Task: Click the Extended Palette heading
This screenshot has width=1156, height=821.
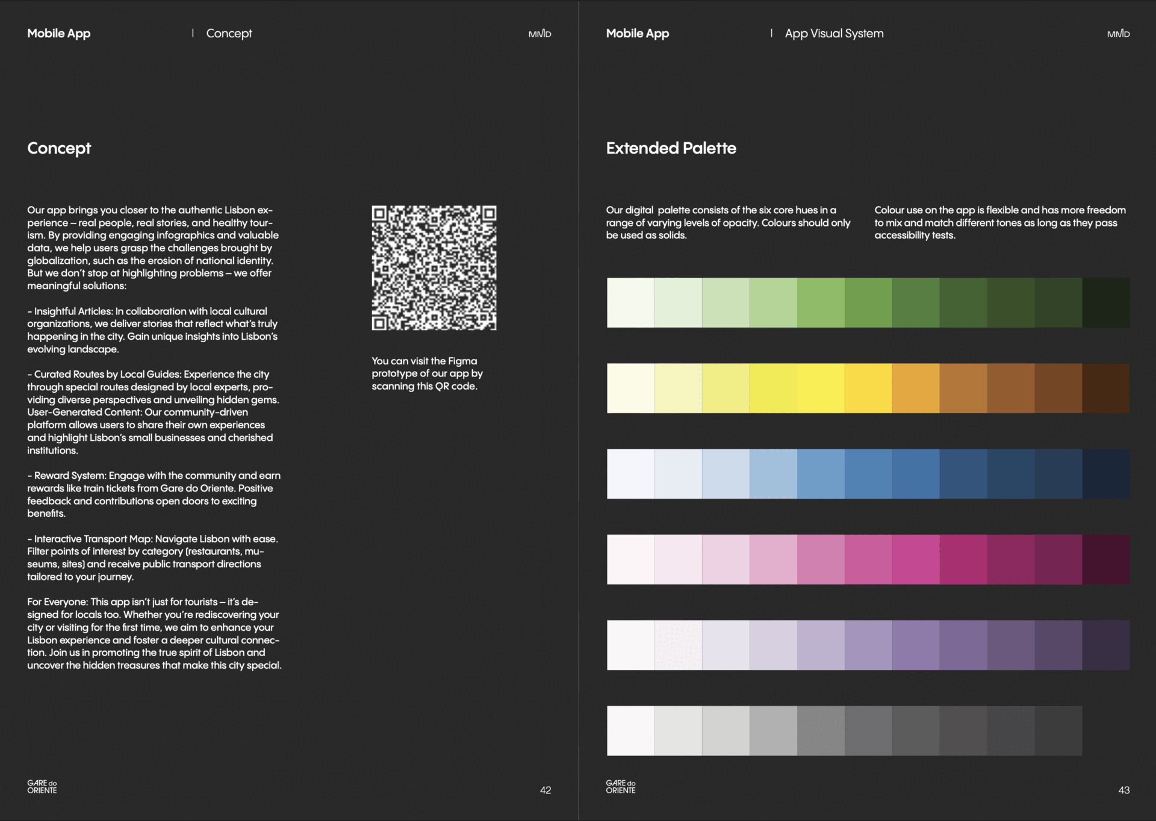Action: click(x=671, y=148)
